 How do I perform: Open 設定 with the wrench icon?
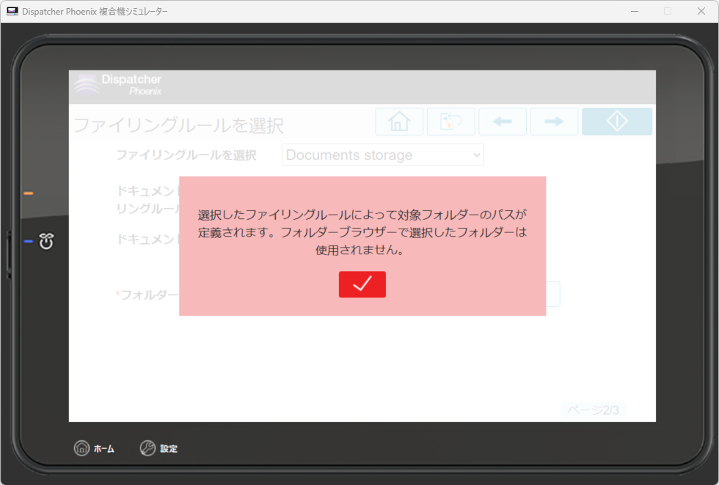(x=158, y=448)
